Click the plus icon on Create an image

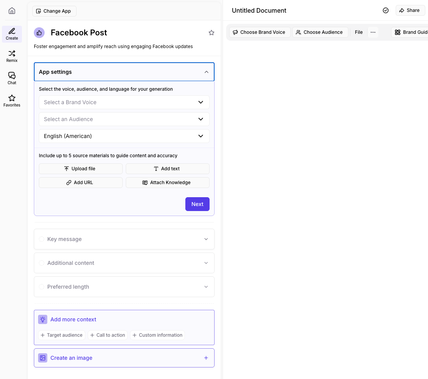point(206,358)
